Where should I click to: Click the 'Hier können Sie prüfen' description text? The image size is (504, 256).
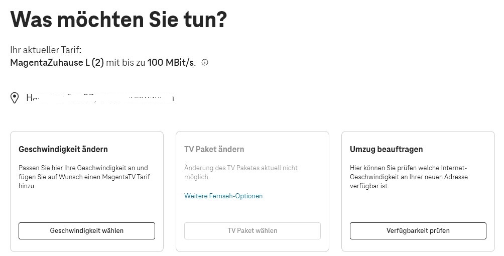point(408,168)
